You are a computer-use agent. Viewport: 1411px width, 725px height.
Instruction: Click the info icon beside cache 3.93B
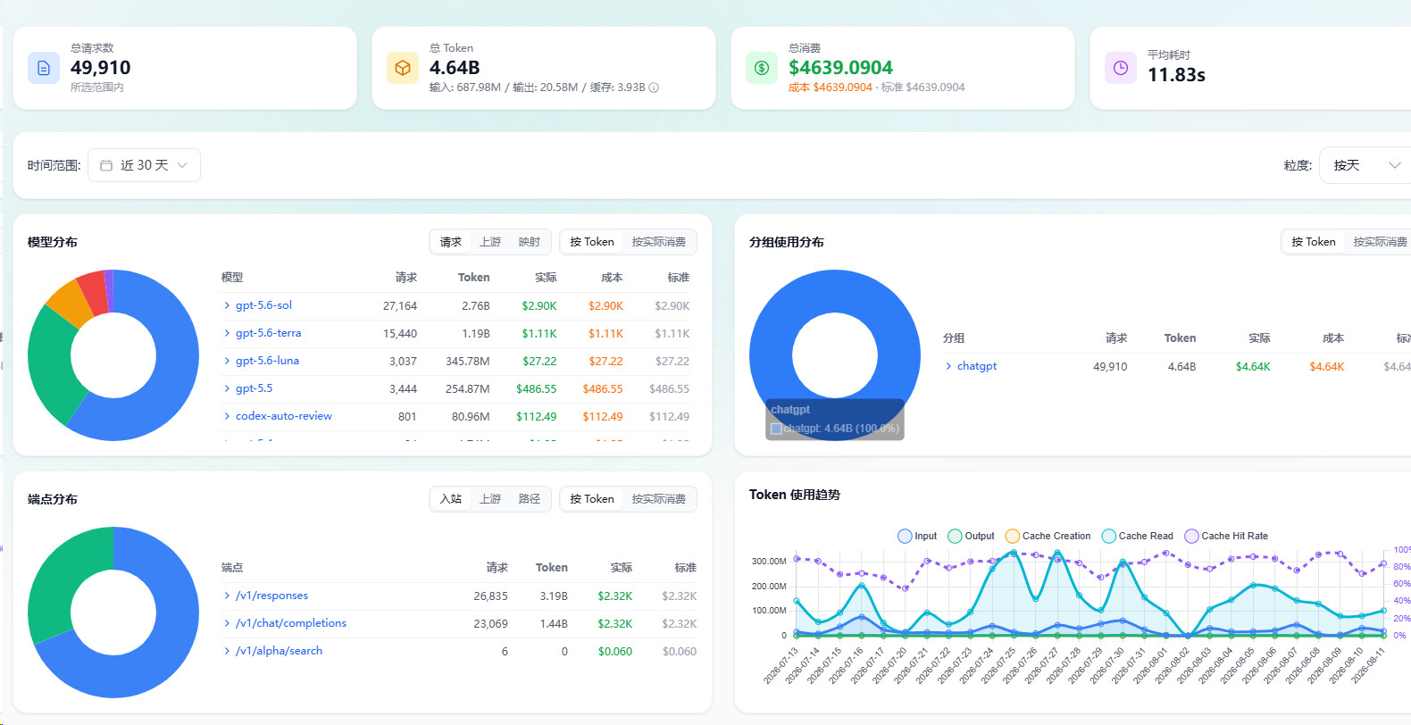tap(654, 87)
